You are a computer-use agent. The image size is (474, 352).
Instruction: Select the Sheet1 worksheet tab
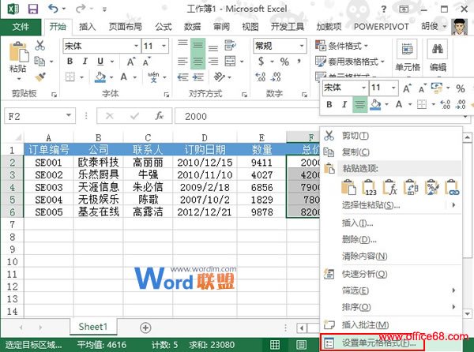(x=93, y=327)
